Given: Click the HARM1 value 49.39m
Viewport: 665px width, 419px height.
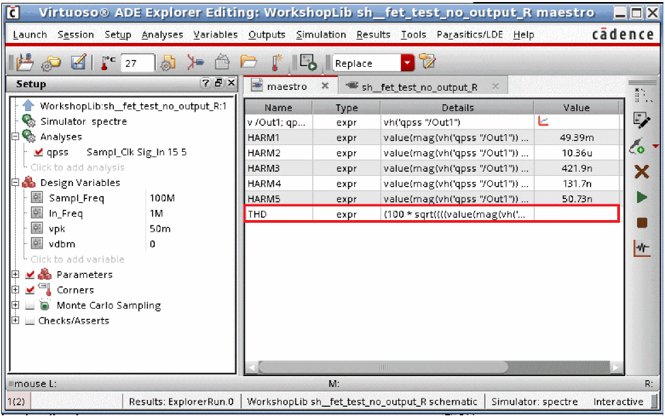Looking at the screenshot, I should (x=577, y=138).
